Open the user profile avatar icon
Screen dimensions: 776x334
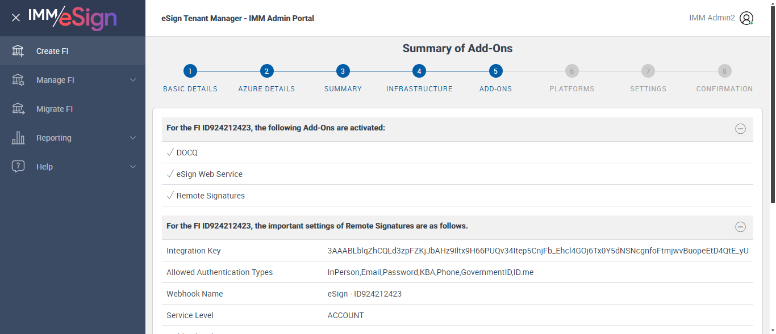pyautogui.click(x=746, y=18)
